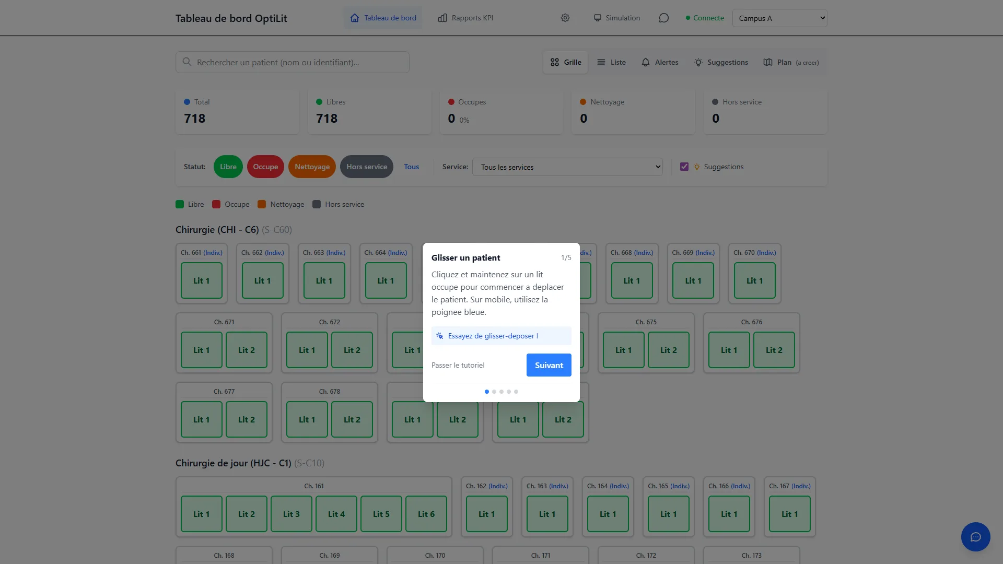Open Alertes using the bell icon

coord(646,62)
